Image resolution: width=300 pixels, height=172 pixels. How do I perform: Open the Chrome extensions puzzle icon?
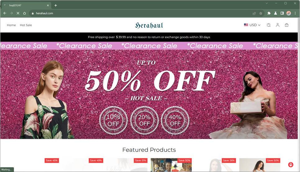tap(269, 13)
